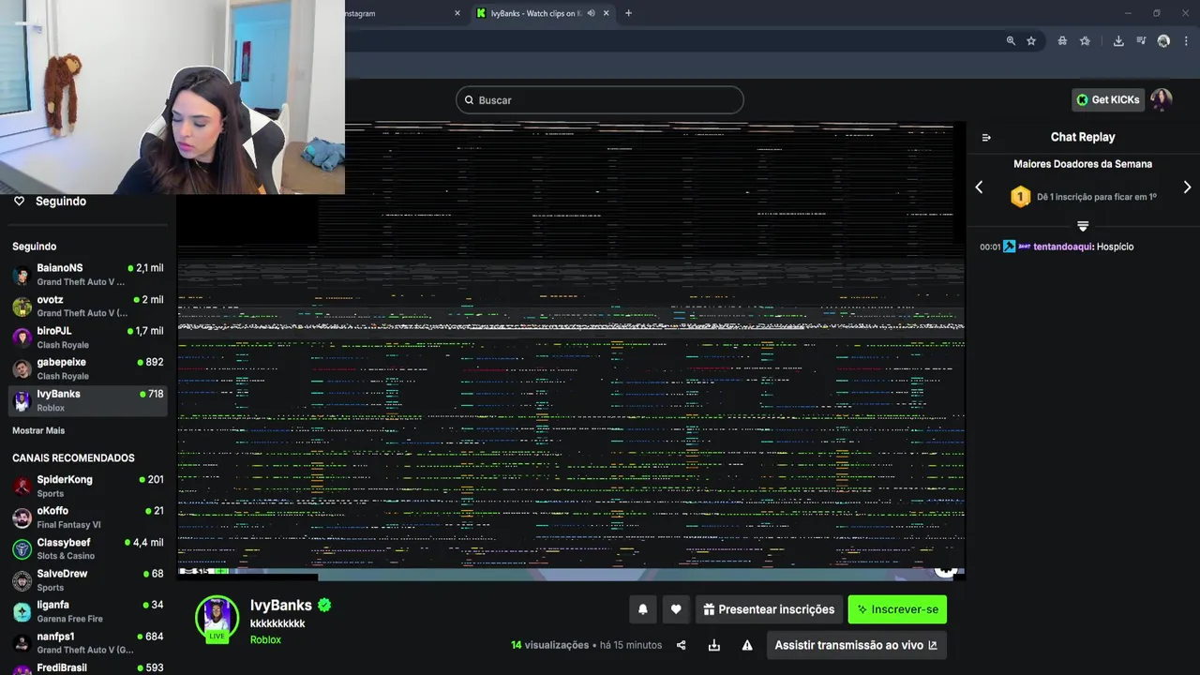The image size is (1200, 675).
Task: Click the verified badge next to IvyBanks
Action: click(324, 605)
